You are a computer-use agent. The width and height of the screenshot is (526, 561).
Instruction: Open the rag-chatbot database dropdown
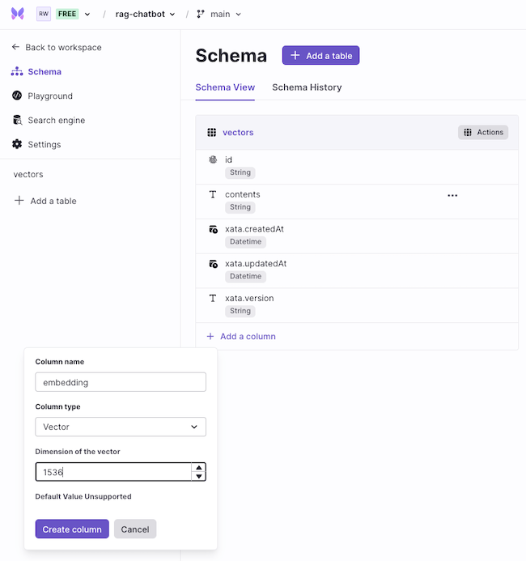tap(145, 14)
